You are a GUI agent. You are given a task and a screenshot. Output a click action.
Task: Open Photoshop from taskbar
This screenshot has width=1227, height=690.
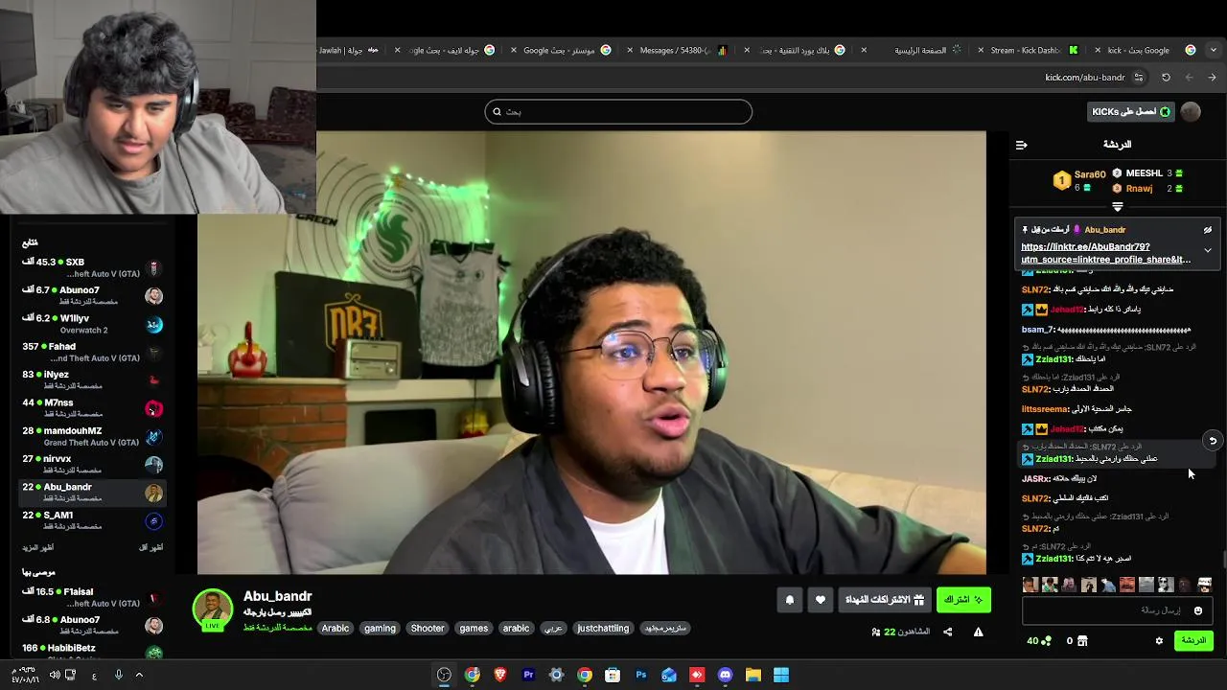pos(641,676)
